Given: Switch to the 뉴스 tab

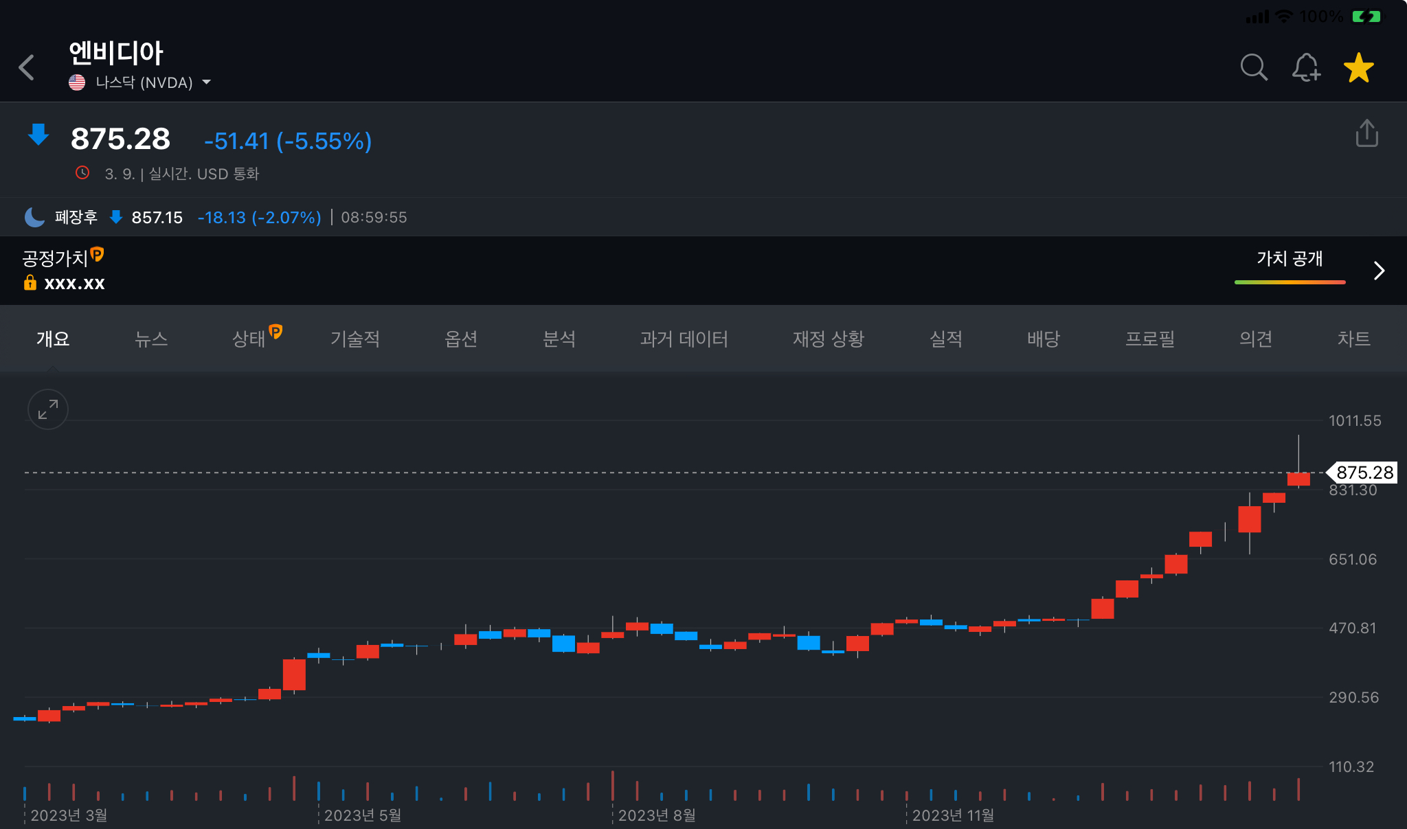Looking at the screenshot, I should pos(151,339).
